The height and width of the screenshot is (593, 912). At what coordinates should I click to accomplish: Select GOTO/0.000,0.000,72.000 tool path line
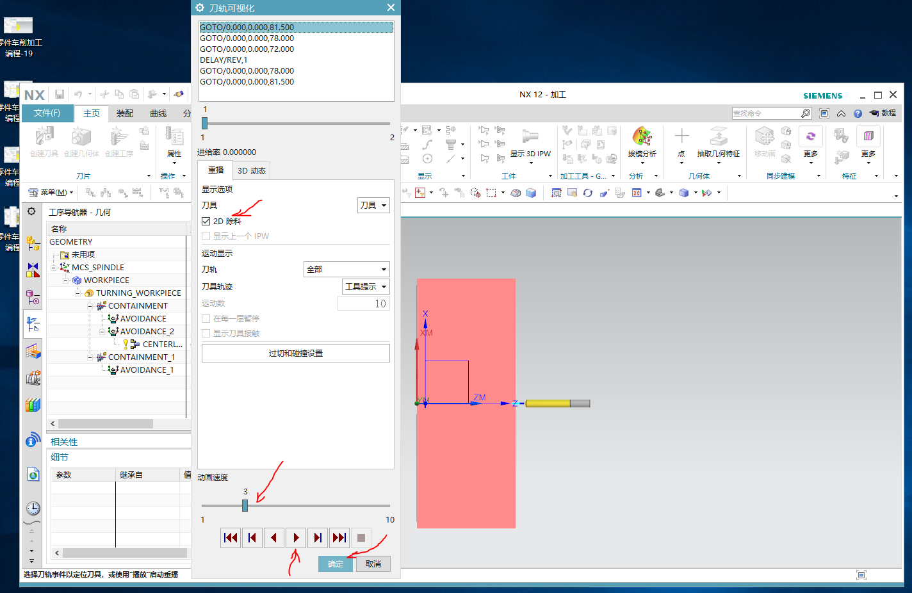coord(296,49)
